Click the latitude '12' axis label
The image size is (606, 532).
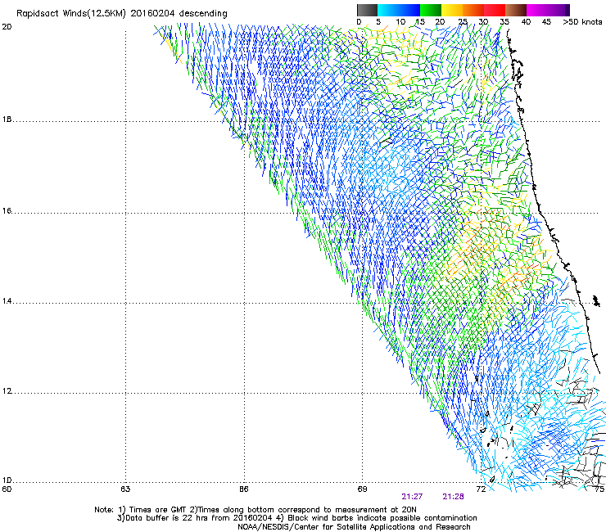[7, 390]
